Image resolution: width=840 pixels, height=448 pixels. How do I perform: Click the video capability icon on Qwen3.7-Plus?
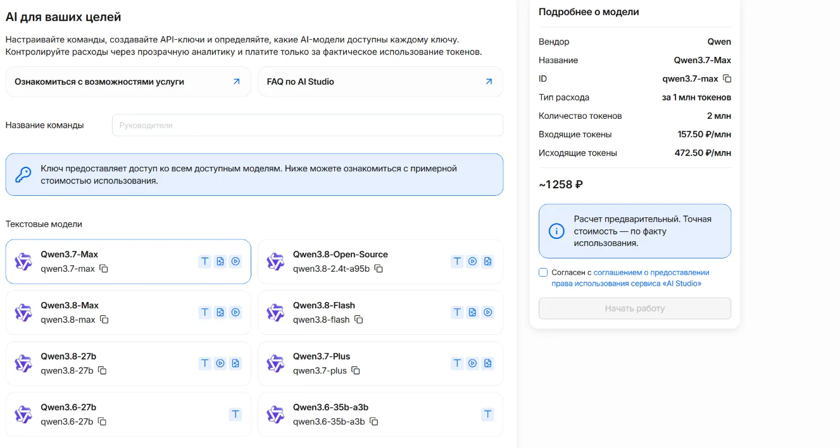(x=472, y=363)
